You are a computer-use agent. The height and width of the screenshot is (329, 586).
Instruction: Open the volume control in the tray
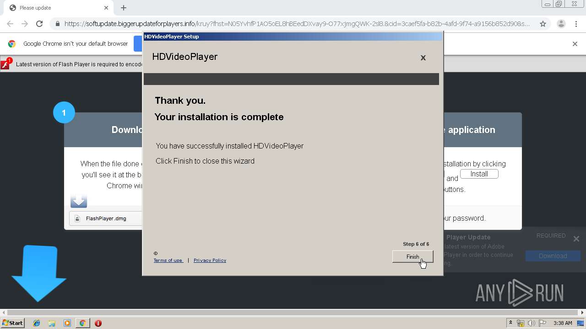[x=532, y=323]
